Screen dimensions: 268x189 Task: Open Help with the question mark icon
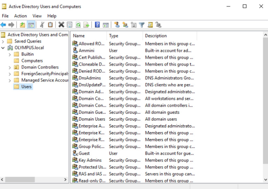pos(97,25)
